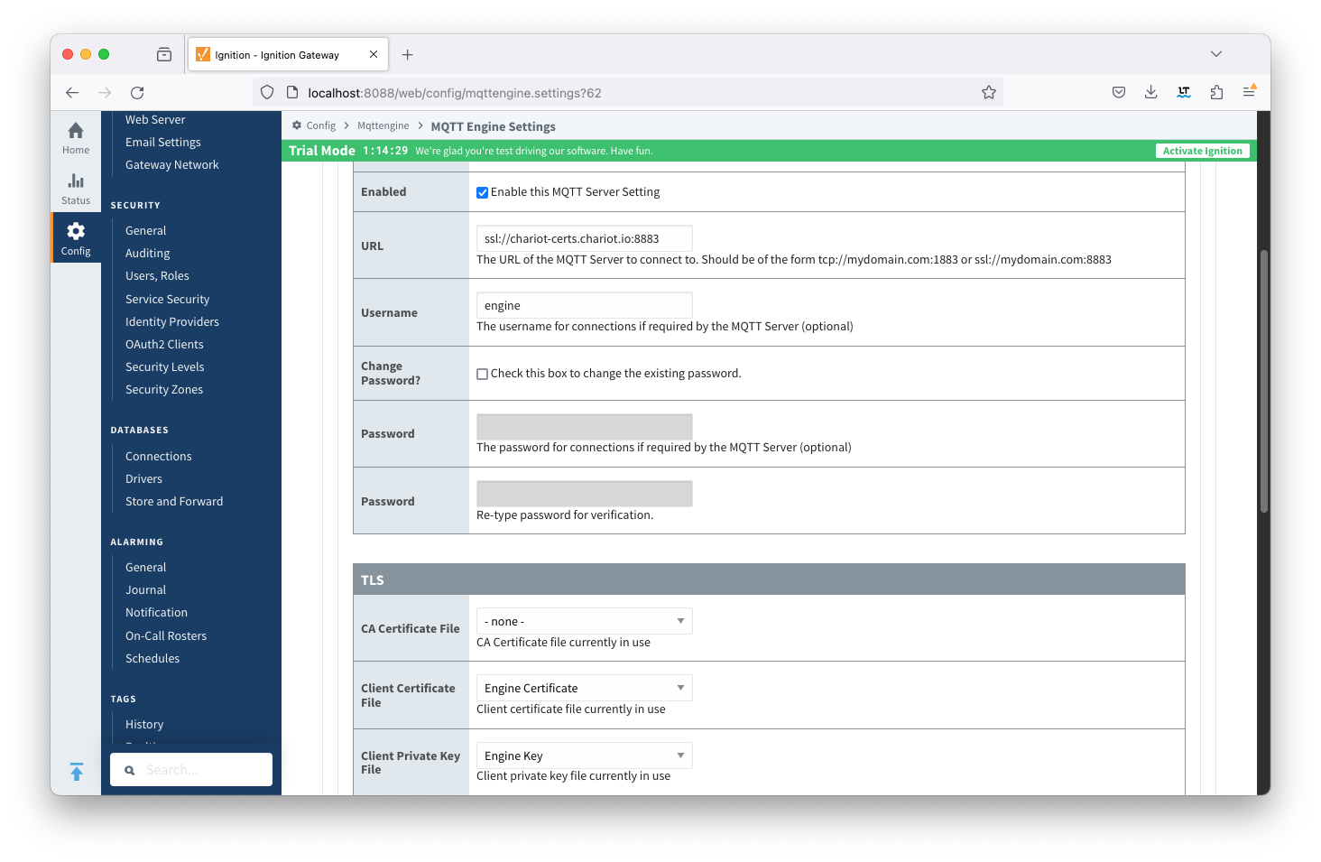Click Activate Ignition button
Viewport: 1321px width, 862px height.
[x=1202, y=151]
